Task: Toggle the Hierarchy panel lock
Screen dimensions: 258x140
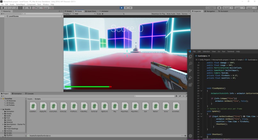Action: point(60,11)
